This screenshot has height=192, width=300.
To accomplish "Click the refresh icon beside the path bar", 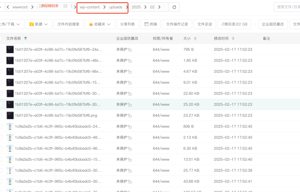I will click(x=174, y=7).
